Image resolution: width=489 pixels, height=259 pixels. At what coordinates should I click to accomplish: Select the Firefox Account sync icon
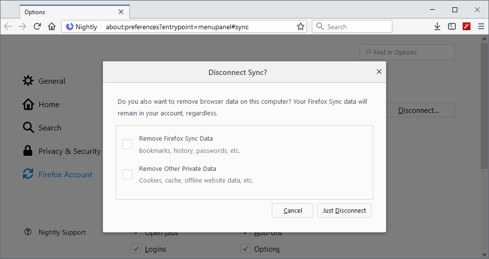click(x=28, y=174)
